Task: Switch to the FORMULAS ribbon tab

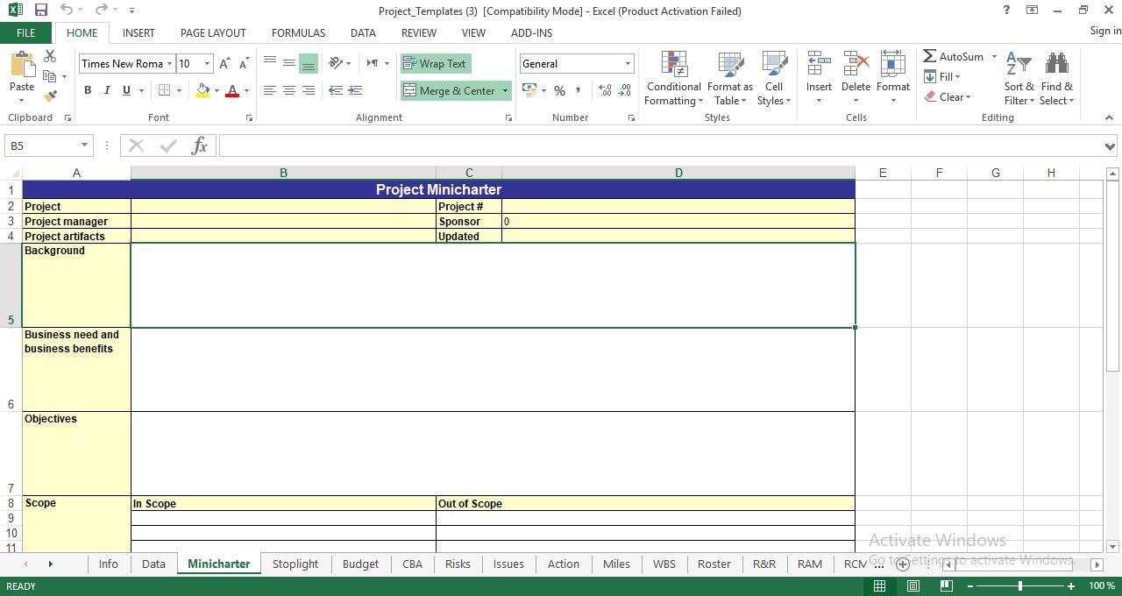Action: [x=298, y=32]
